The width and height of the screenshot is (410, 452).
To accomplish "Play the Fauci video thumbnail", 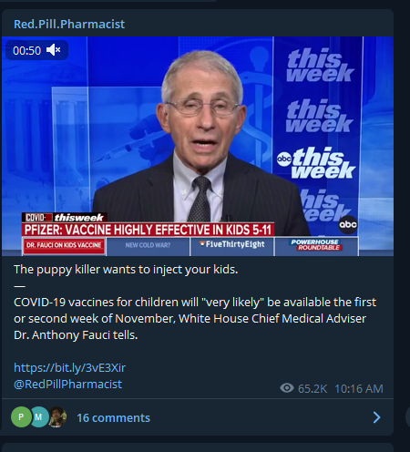I will 198,146.
